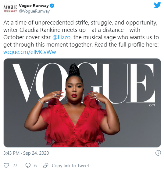This screenshot has width=164, height=170.
Task: Open the @Lizzo mention link
Action: click(61, 37)
